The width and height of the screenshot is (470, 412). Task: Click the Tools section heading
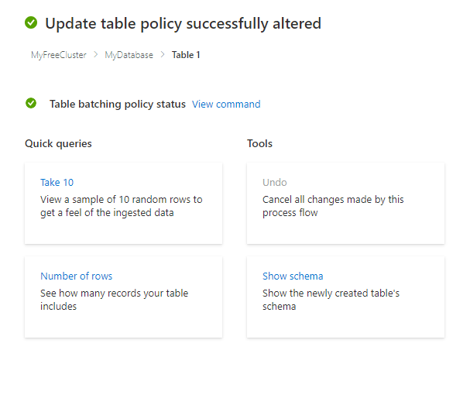coord(259,143)
